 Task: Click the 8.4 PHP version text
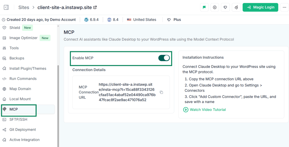click(115, 20)
